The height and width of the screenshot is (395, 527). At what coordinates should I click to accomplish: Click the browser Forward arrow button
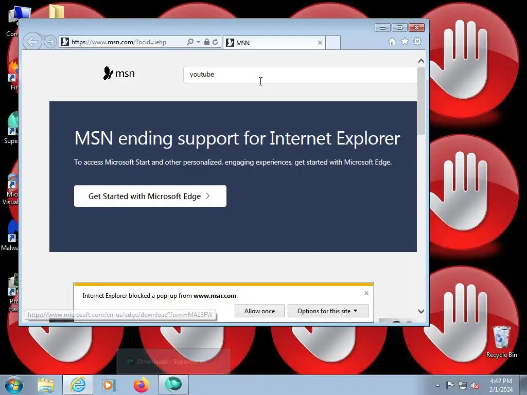(50, 42)
